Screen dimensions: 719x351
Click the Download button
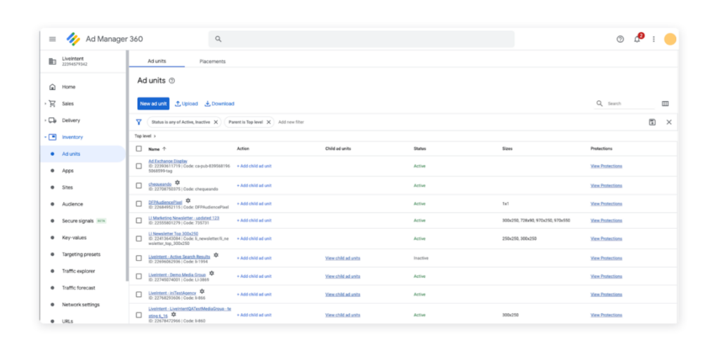pos(219,104)
